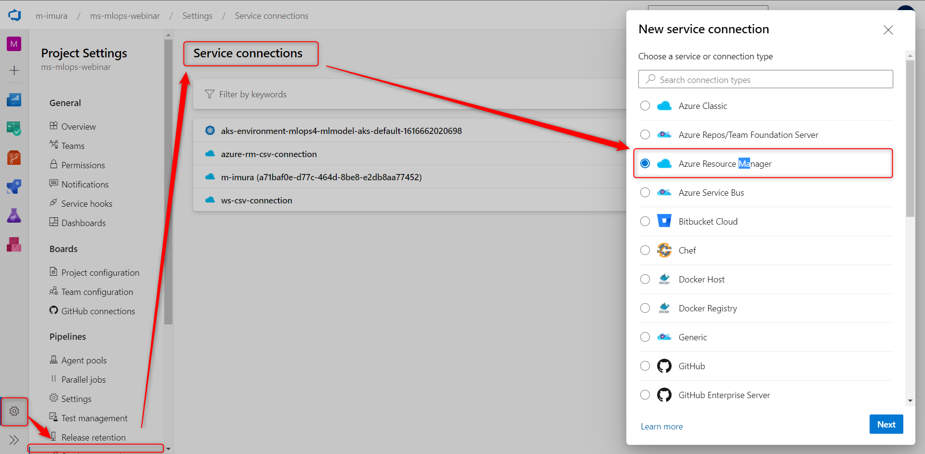Screen dimensions: 925x454
Task: Click cloud icon next to ws-csv-connection
Action: tap(210, 200)
